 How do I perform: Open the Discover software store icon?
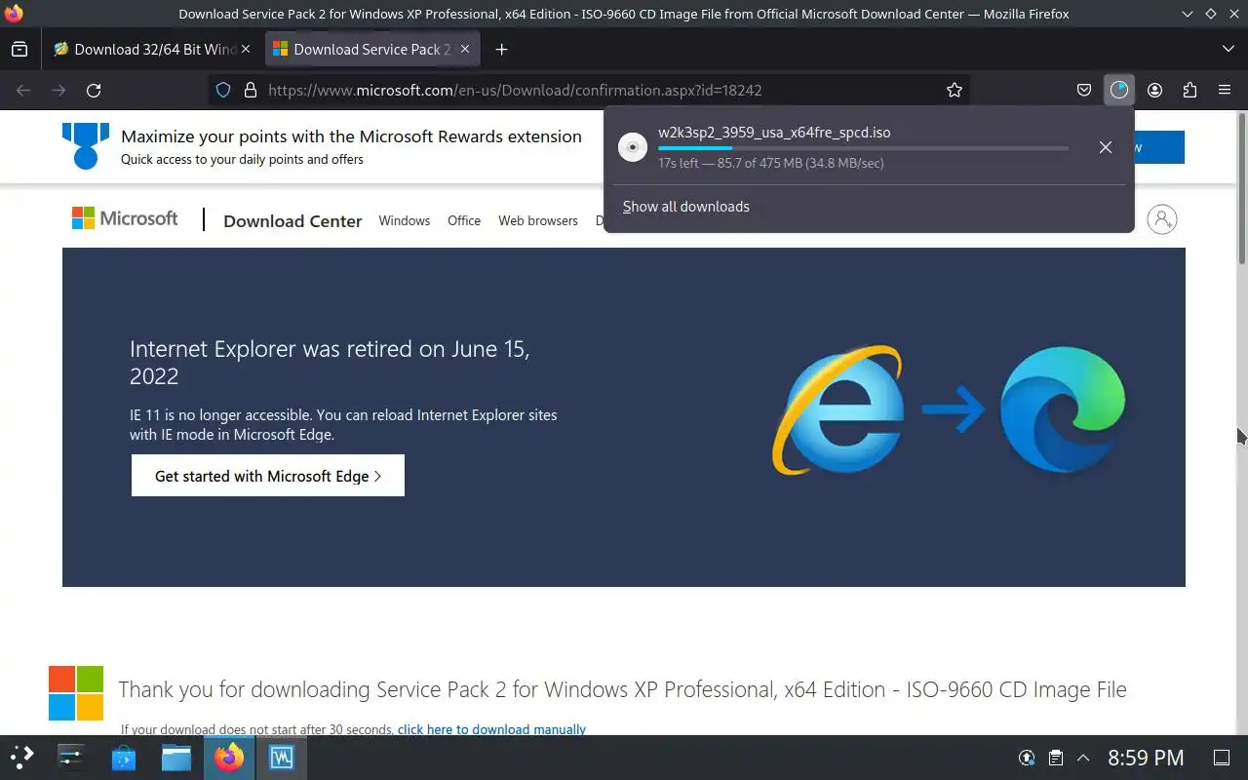coord(124,758)
